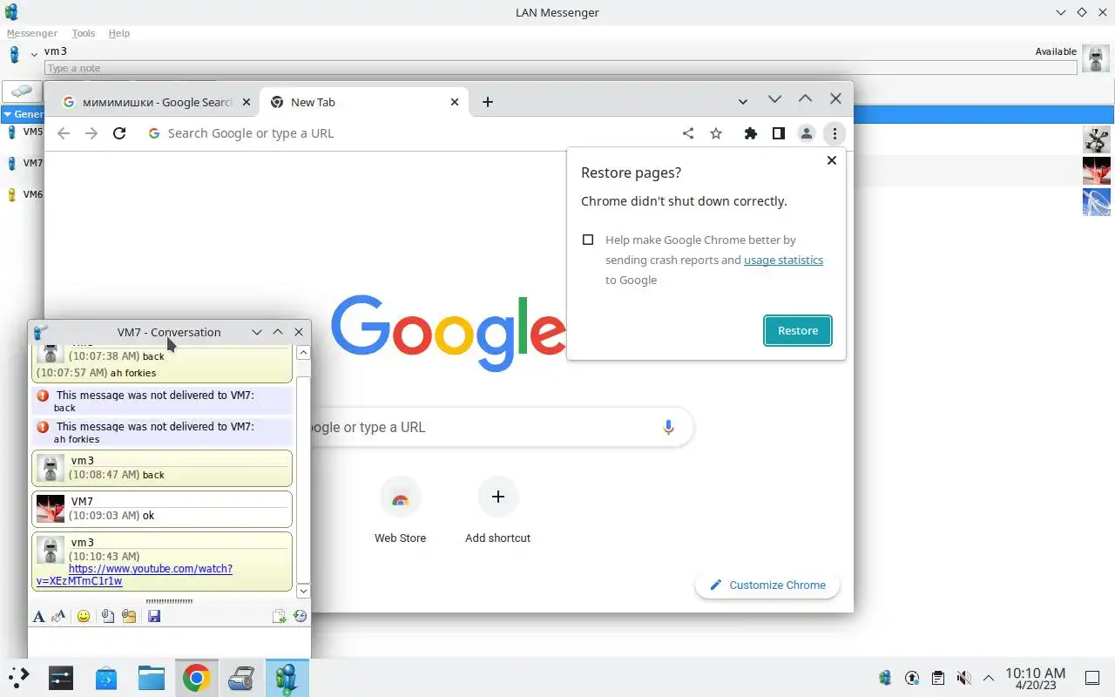Open new tab with plus button
Viewport: 1115px width, 697px height.
[x=488, y=102]
